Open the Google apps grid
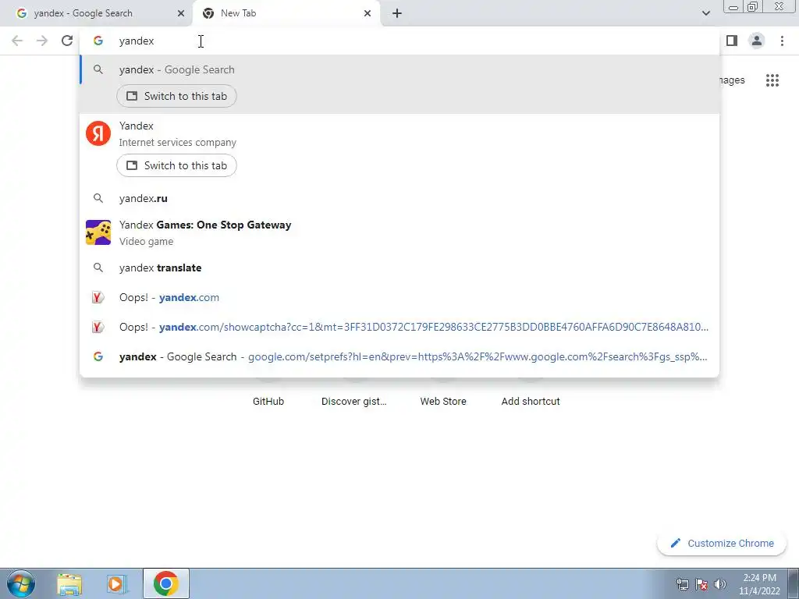This screenshot has width=799, height=599. [x=772, y=80]
